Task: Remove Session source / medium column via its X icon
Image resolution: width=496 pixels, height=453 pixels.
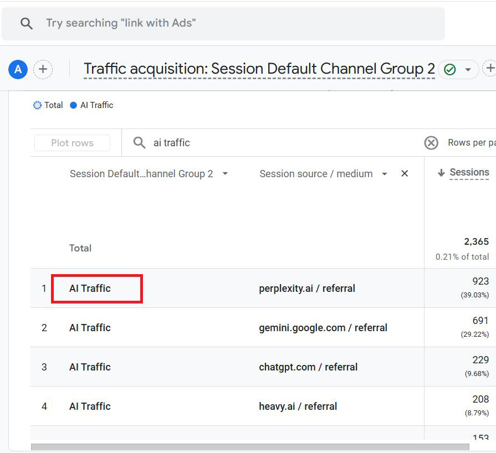Action: coord(405,173)
